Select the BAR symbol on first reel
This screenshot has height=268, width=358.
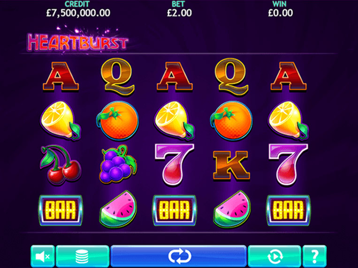pyautogui.click(x=61, y=210)
